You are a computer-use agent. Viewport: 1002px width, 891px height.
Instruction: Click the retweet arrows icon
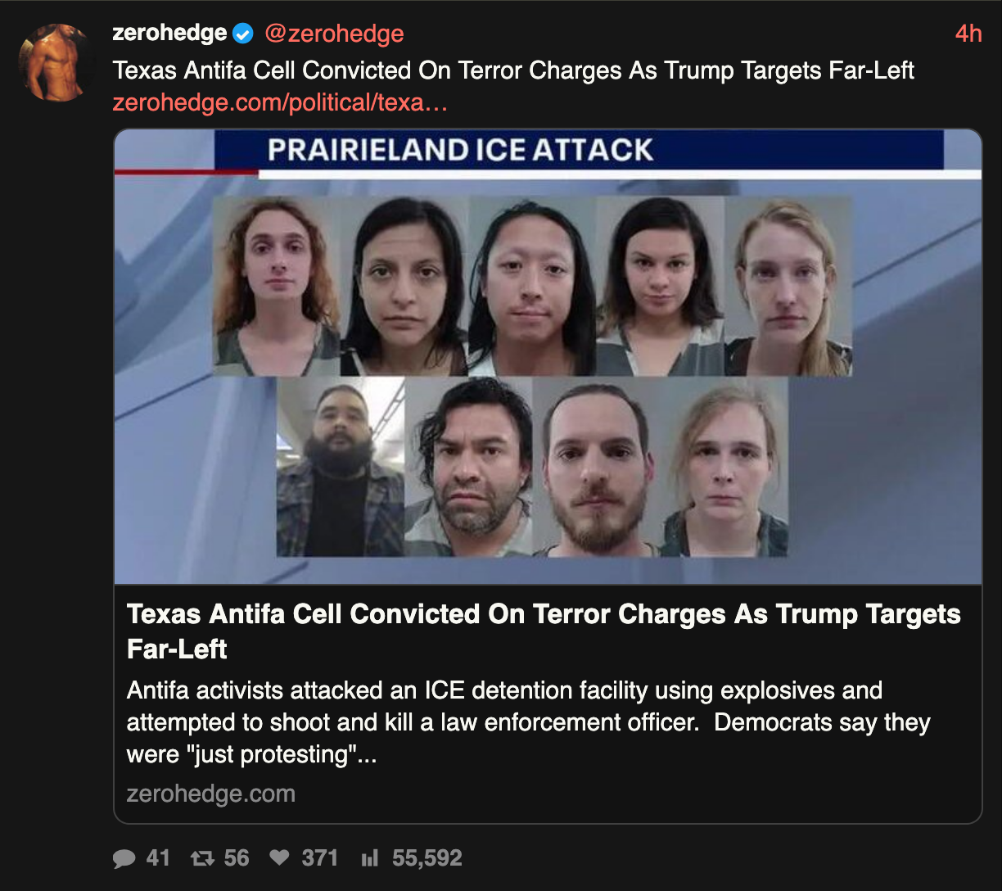[x=201, y=858]
